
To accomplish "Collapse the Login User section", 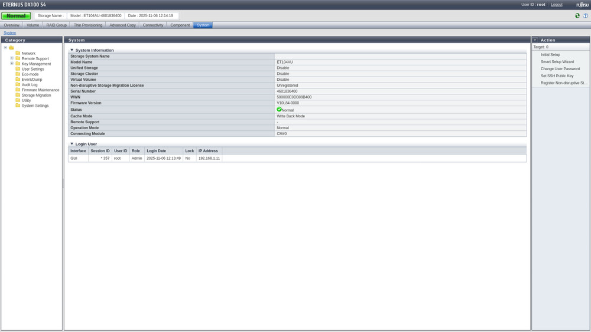I will pos(72,144).
